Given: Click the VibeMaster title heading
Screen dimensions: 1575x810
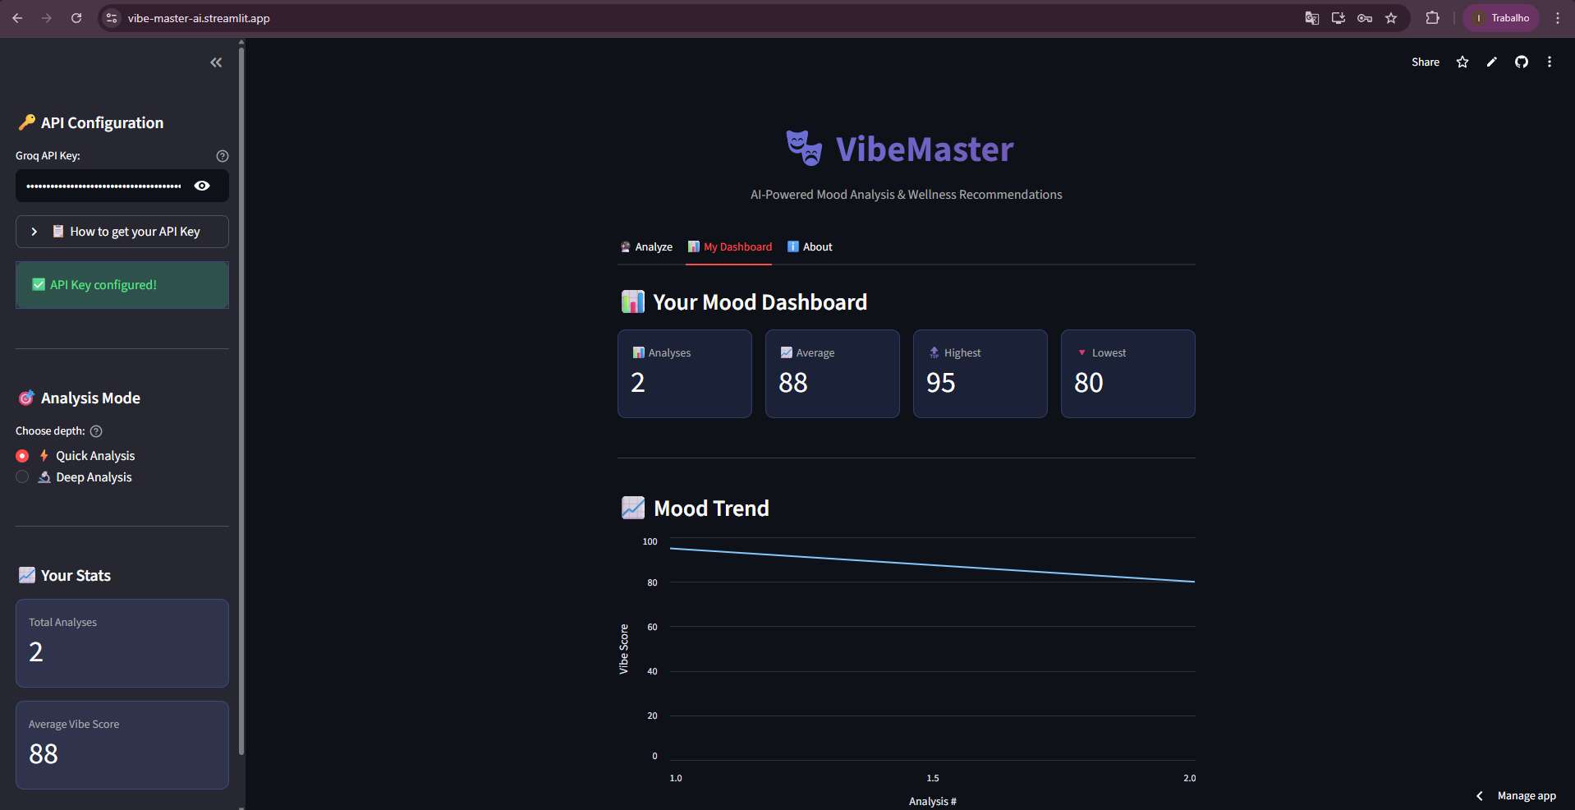Looking at the screenshot, I should [x=925, y=150].
